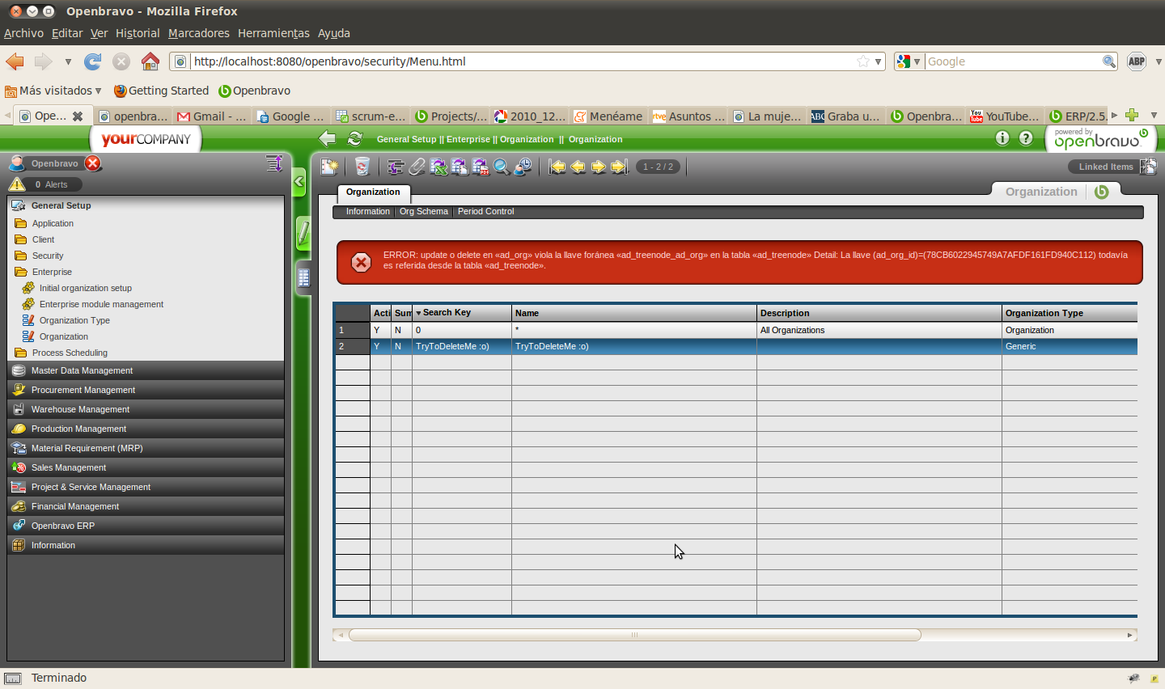Toggle expand/collapse menu tree icon

click(274, 163)
